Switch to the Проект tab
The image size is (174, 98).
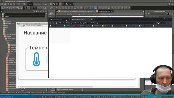click(x=30, y=4)
